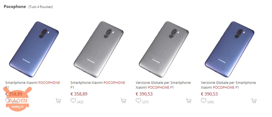Add grey Versione Globale phone to cart
Viewport: 272px width, 117px height.
click(x=189, y=101)
